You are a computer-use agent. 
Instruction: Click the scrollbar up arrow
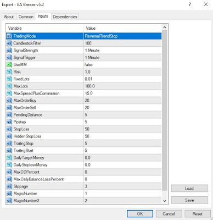(165, 28)
